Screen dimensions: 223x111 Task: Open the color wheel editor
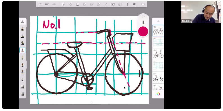point(158,94)
